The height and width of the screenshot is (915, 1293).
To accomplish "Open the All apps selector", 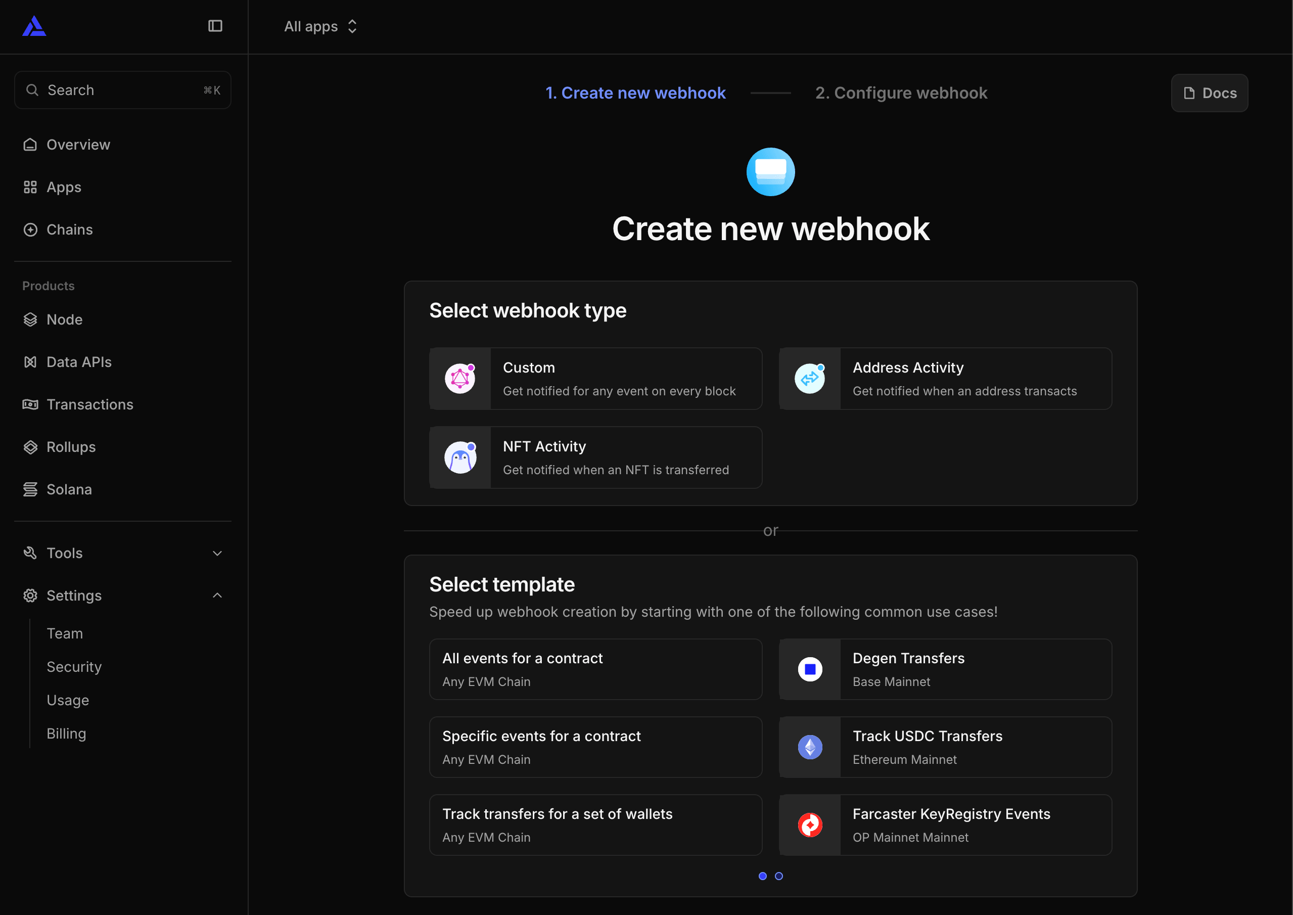I will [320, 26].
